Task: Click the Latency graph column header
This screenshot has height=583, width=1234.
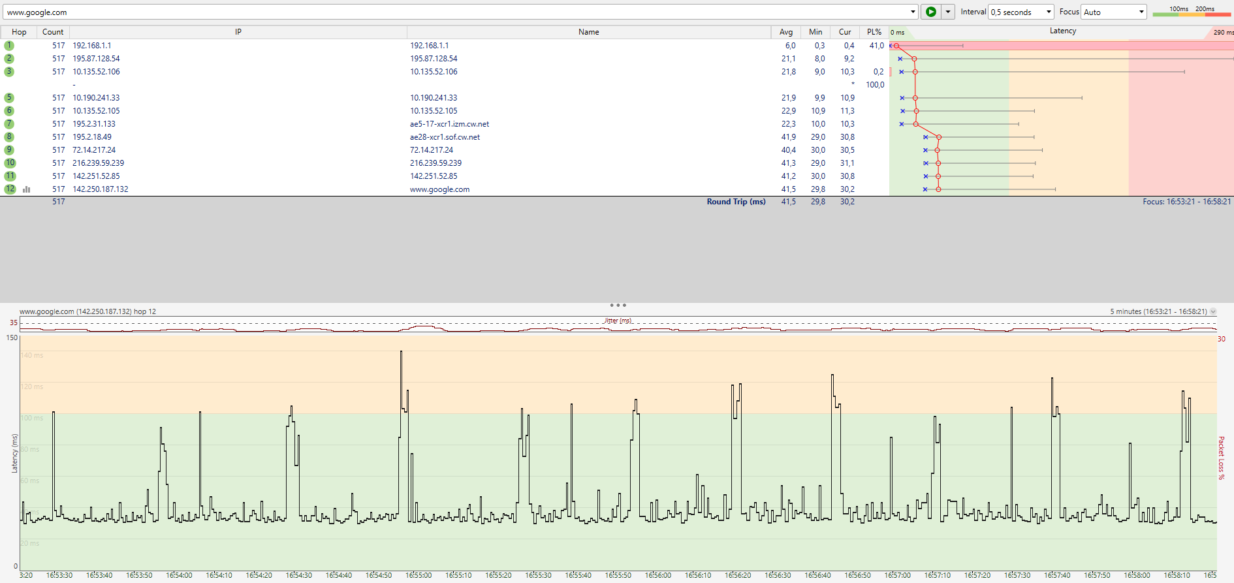Action: click(1062, 31)
